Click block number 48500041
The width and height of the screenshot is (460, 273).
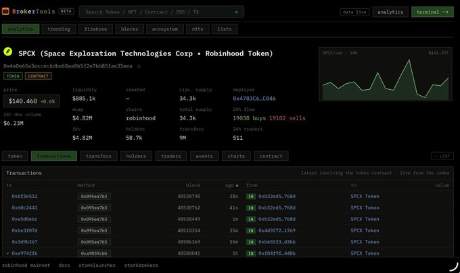(x=189, y=253)
